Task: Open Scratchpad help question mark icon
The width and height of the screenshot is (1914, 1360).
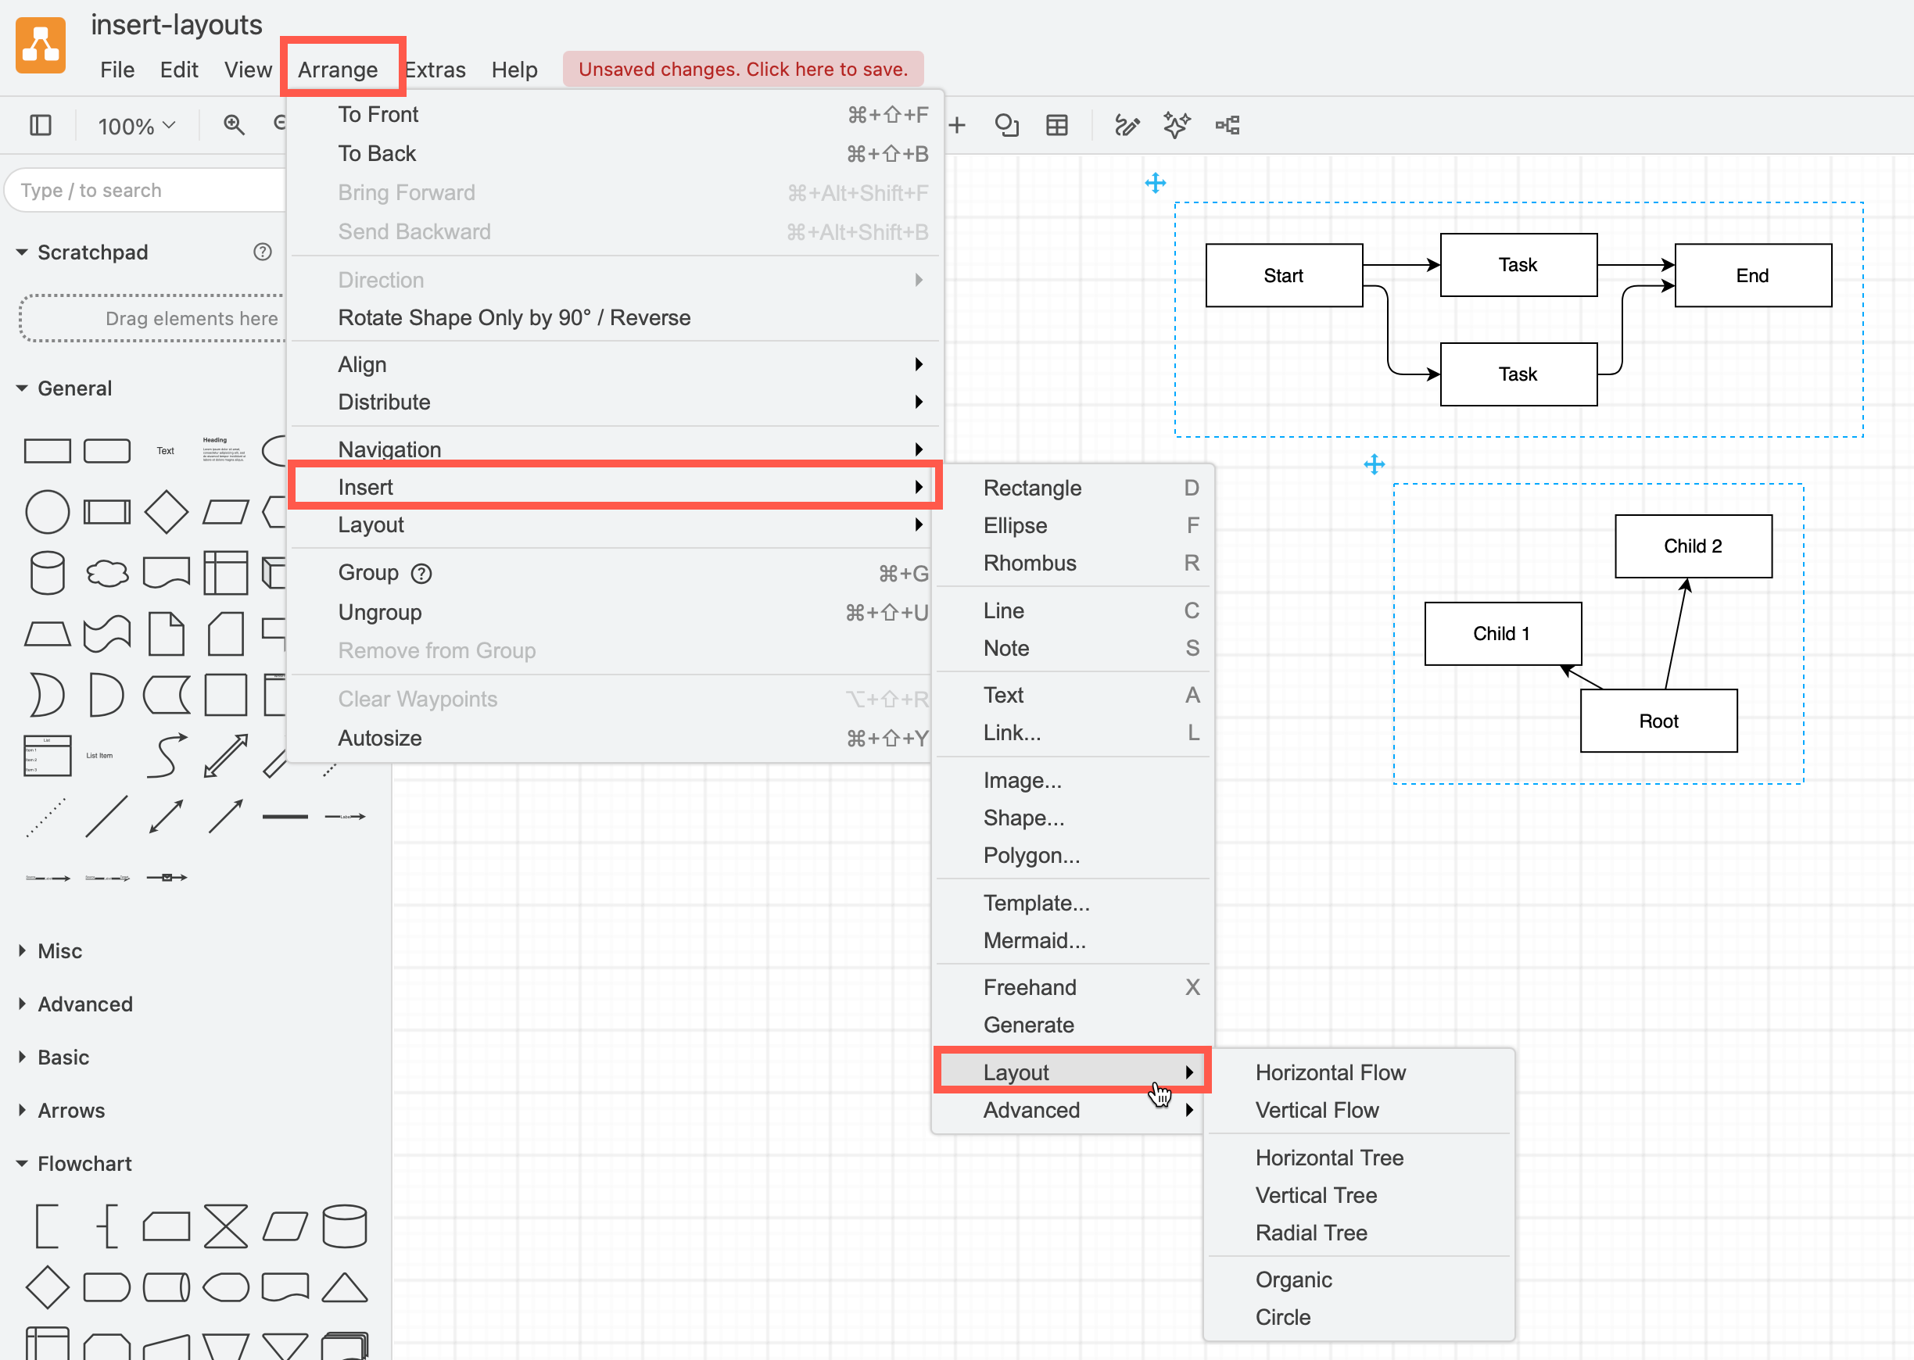Action: tap(263, 252)
